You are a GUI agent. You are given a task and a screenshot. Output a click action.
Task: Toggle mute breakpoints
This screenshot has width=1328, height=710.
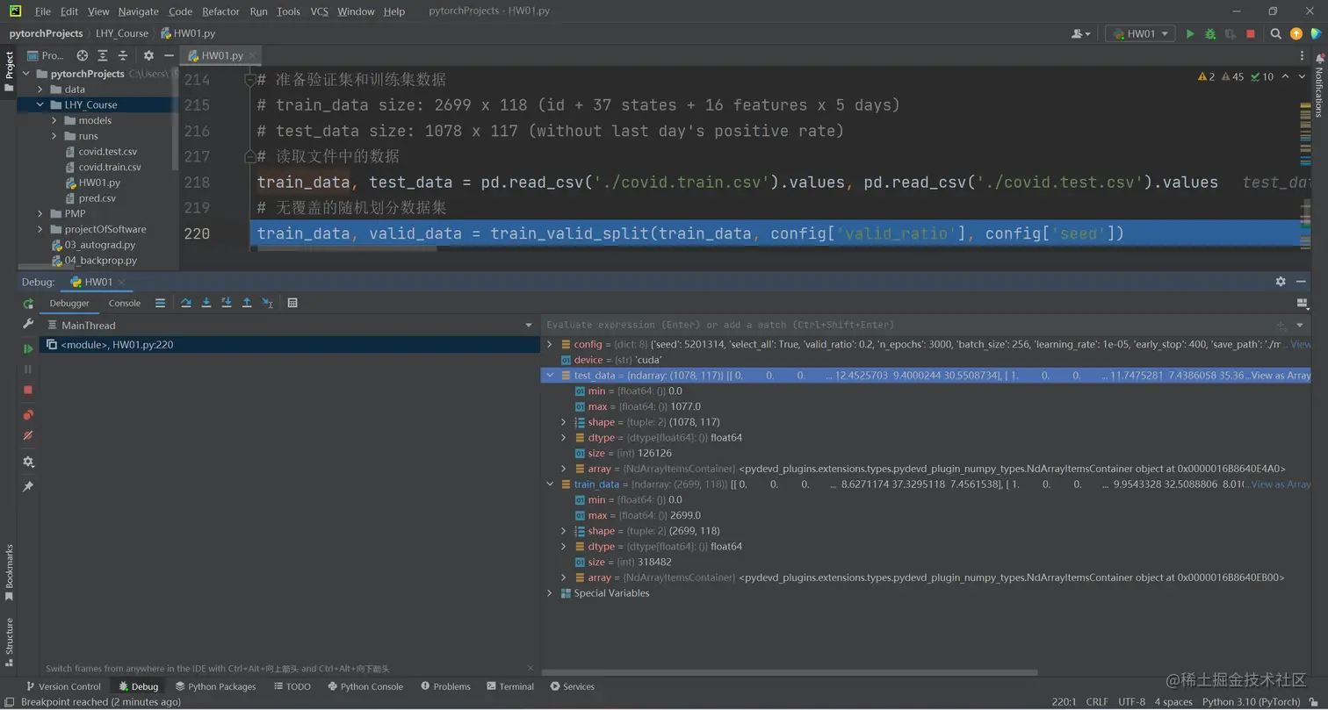click(28, 435)
